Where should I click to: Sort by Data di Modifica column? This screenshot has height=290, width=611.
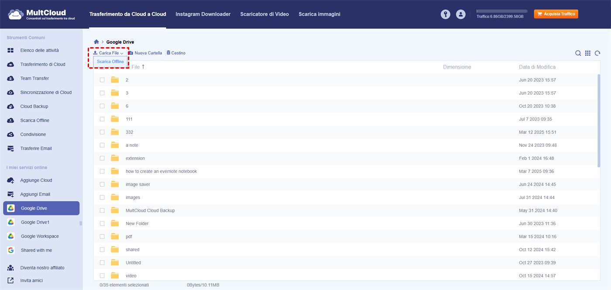click(x=537, y=67)
